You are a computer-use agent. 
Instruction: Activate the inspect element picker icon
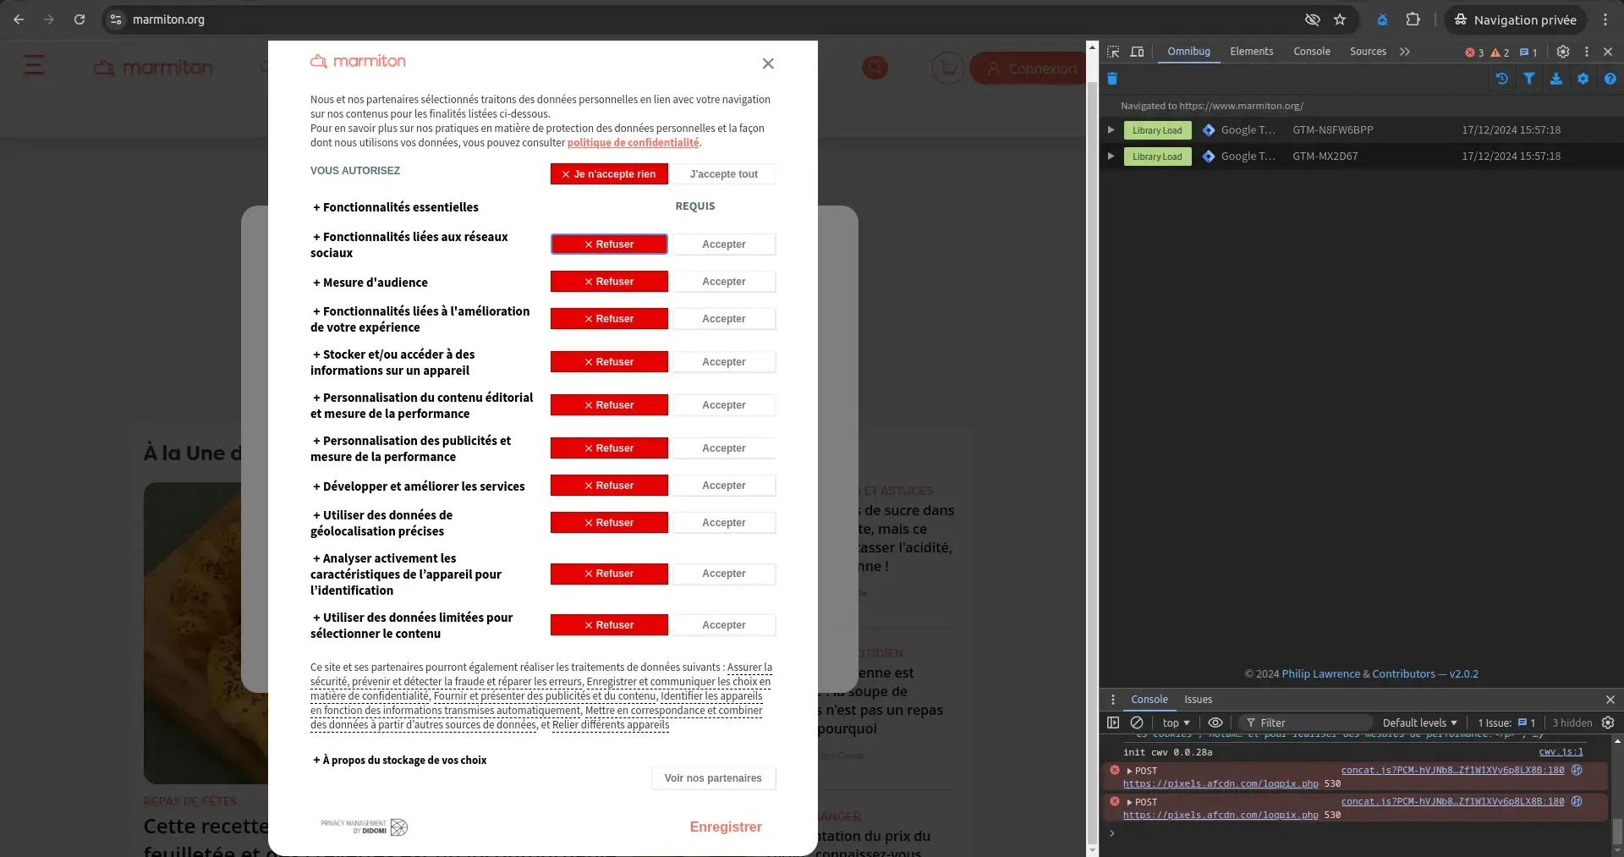click(x=1113, y=52)
